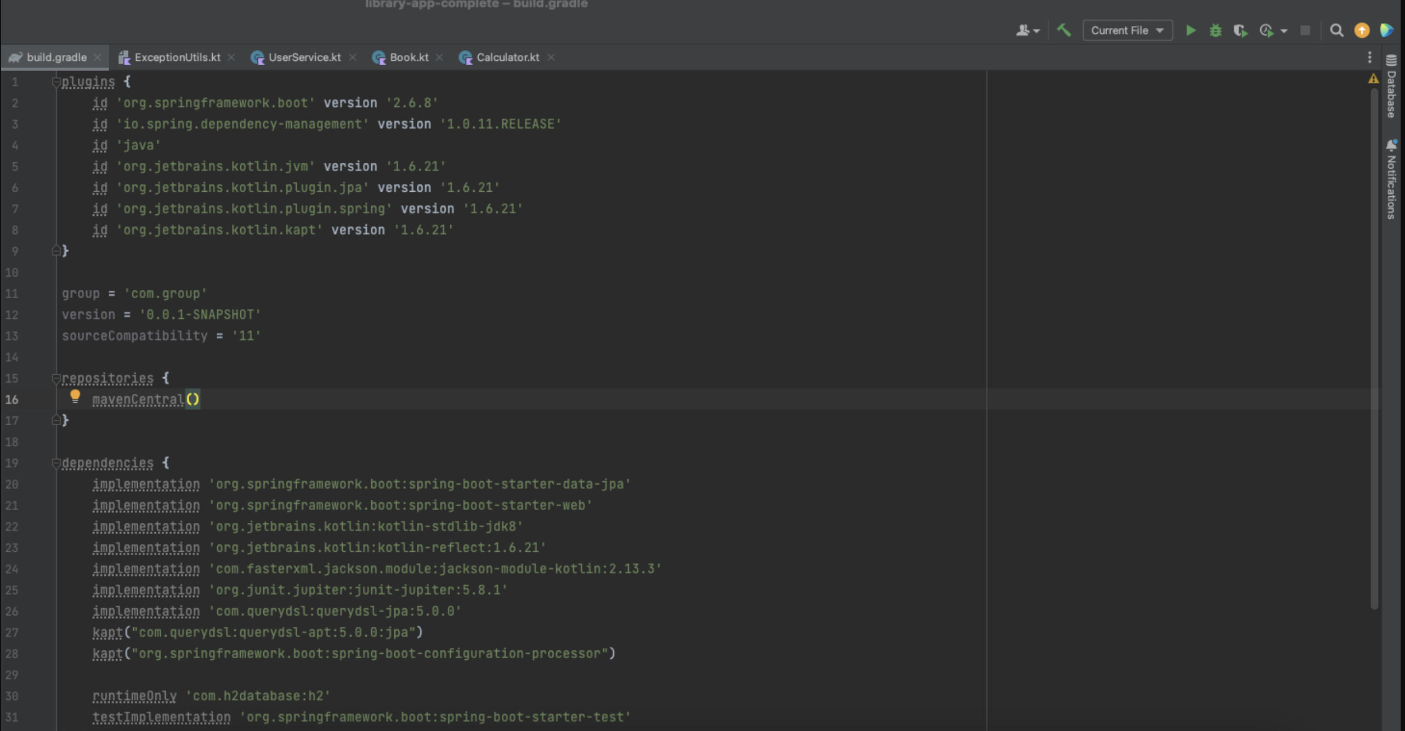Image resolution: width=1405 pixels, height=731 pixels.
Task: Expand profiler options dropdown arrow
Action: (1284, 31)
